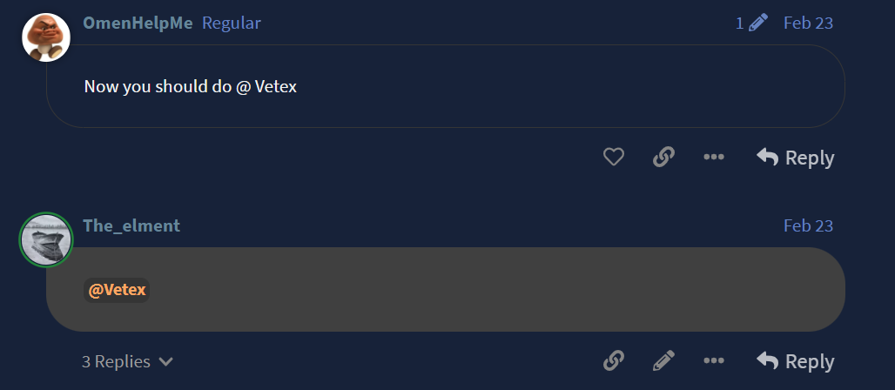Click the text 'Now you should do @ Vetex'
The image size is (895, 390).
(191, 87)
